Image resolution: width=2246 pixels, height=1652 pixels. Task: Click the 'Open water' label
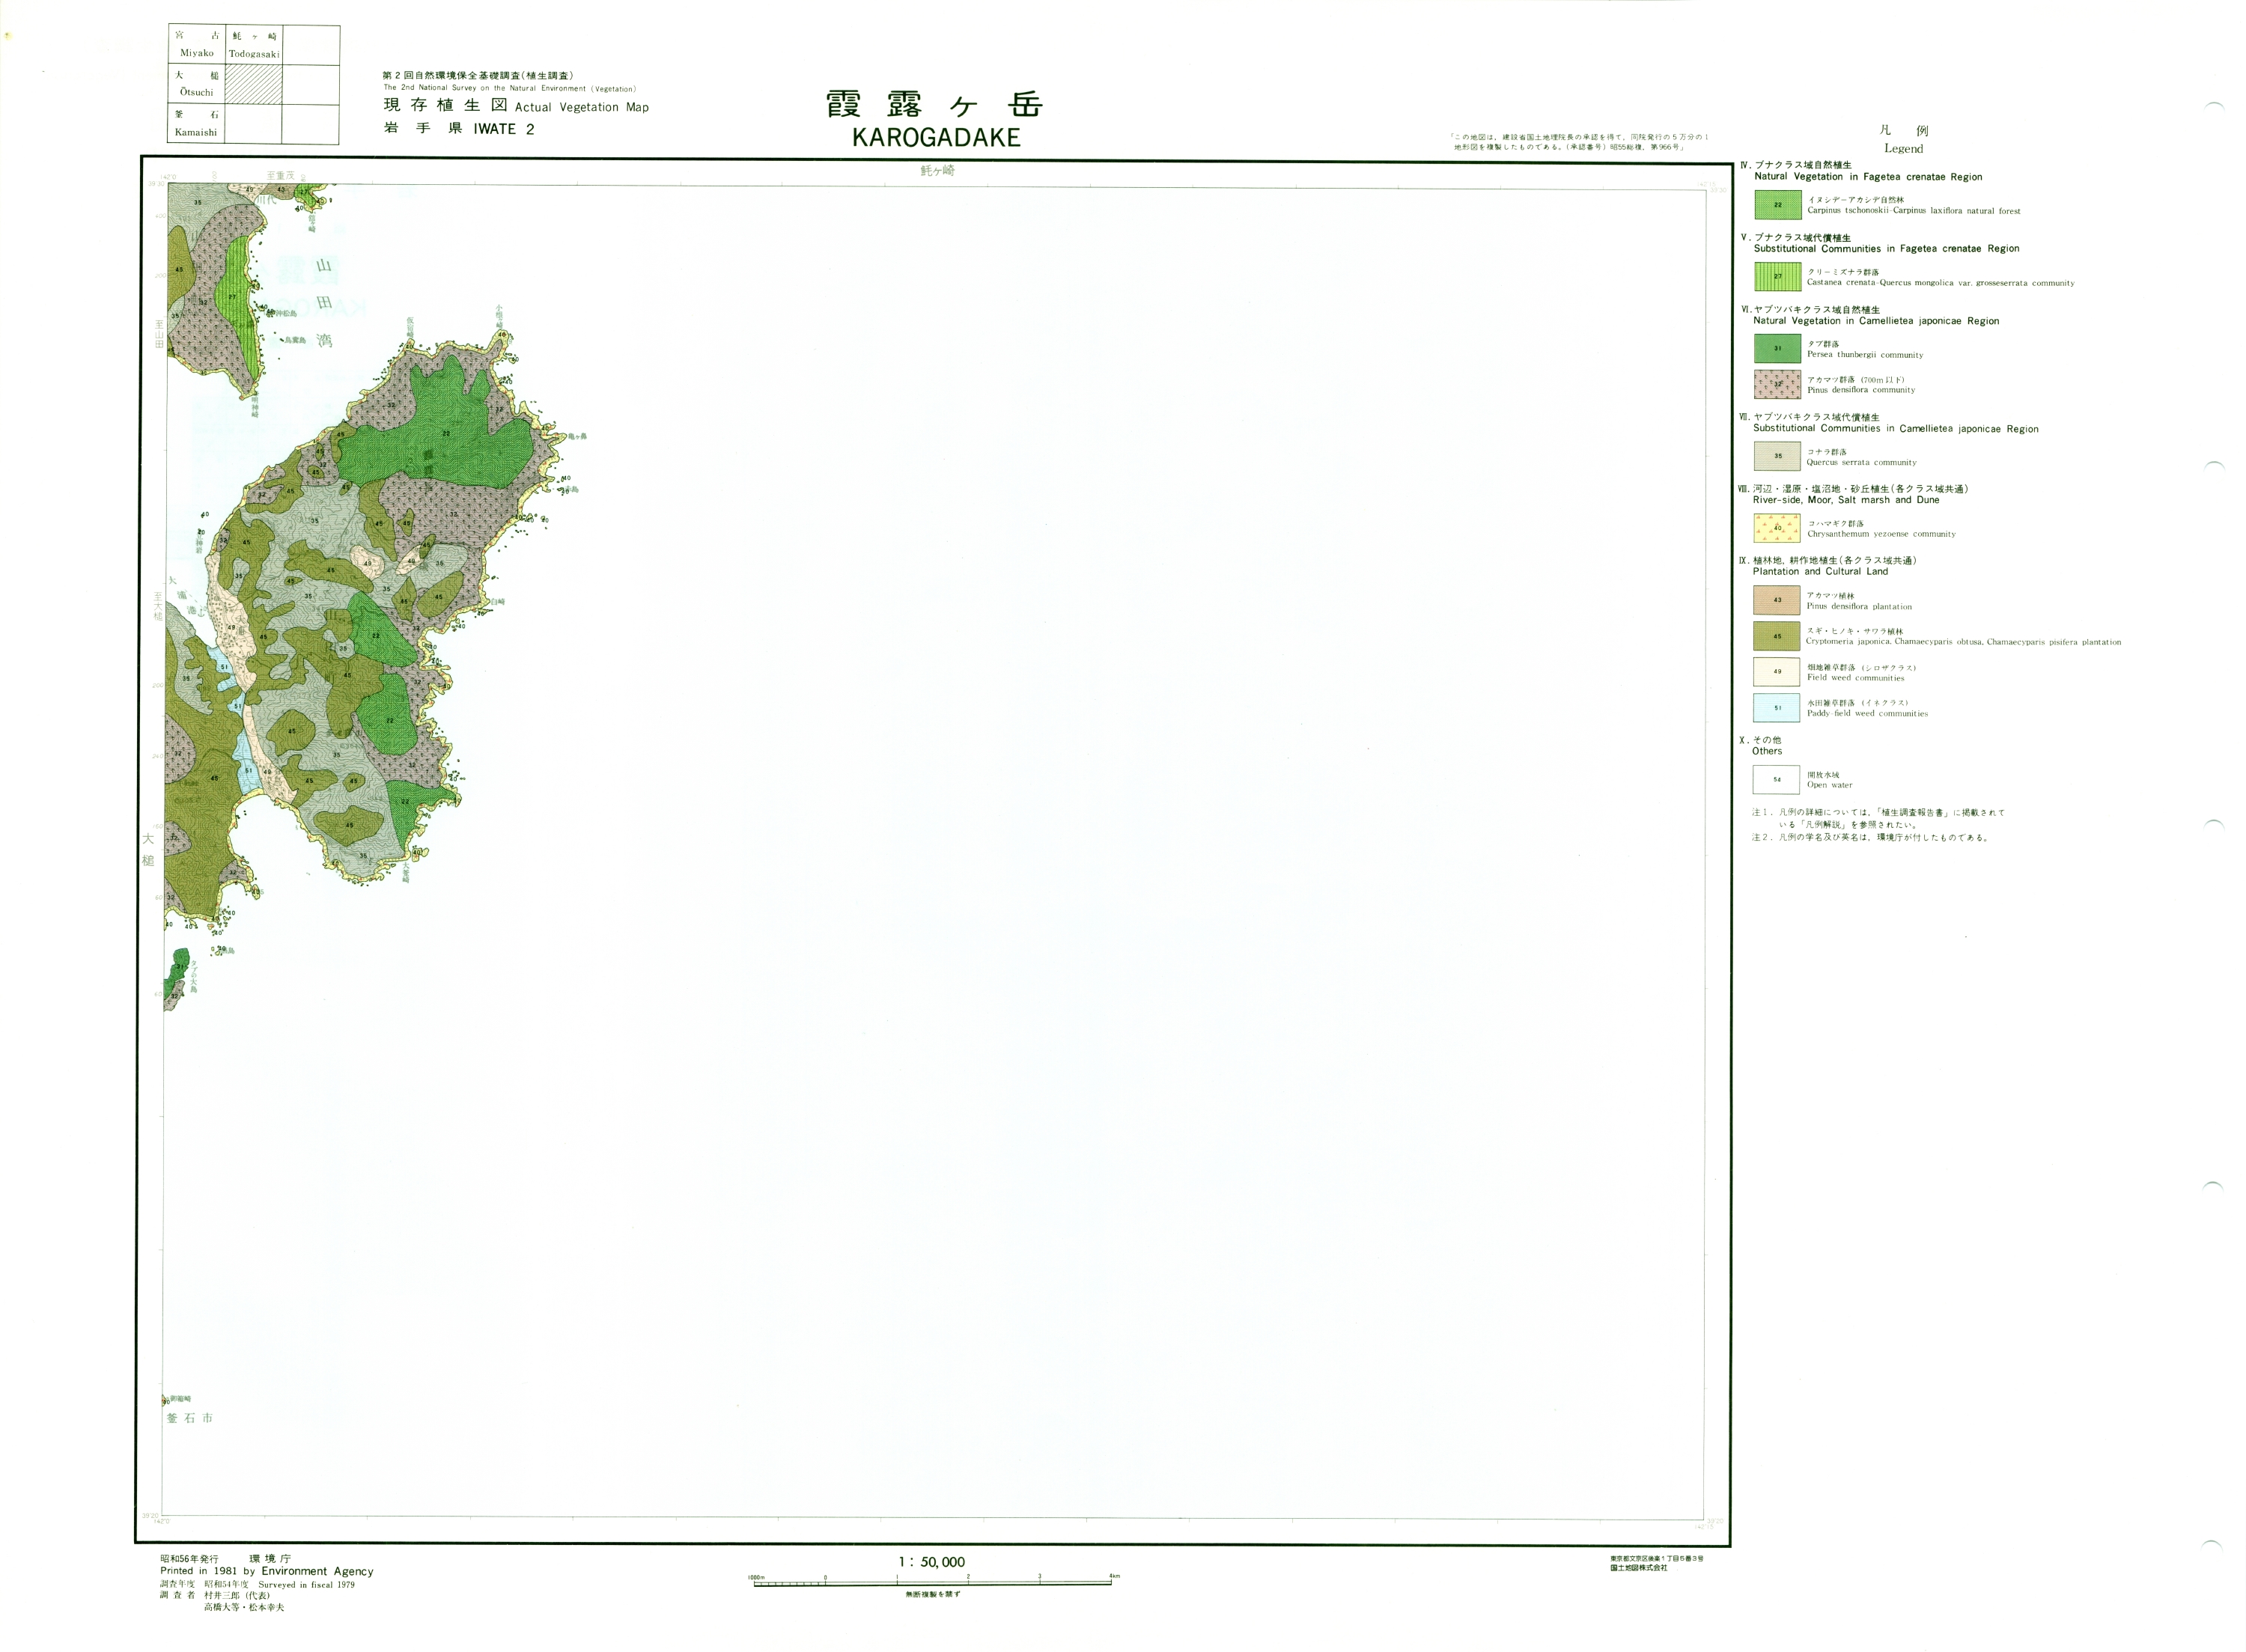click(1829, 785)
